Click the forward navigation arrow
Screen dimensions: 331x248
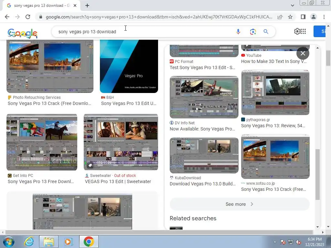pyautogui.click(x=17, y=17)
